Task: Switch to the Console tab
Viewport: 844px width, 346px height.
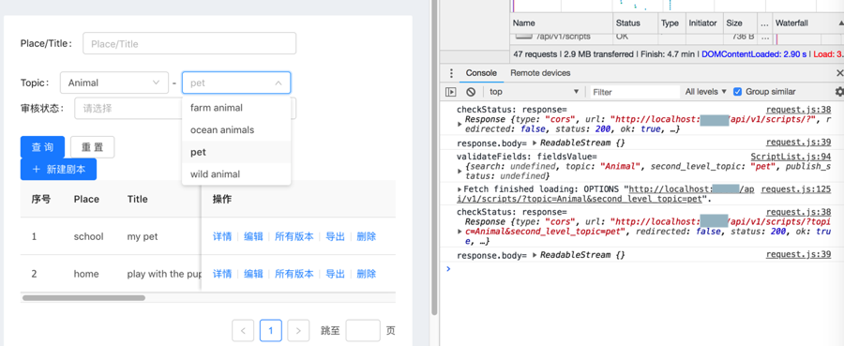Action: pos(481,73)
